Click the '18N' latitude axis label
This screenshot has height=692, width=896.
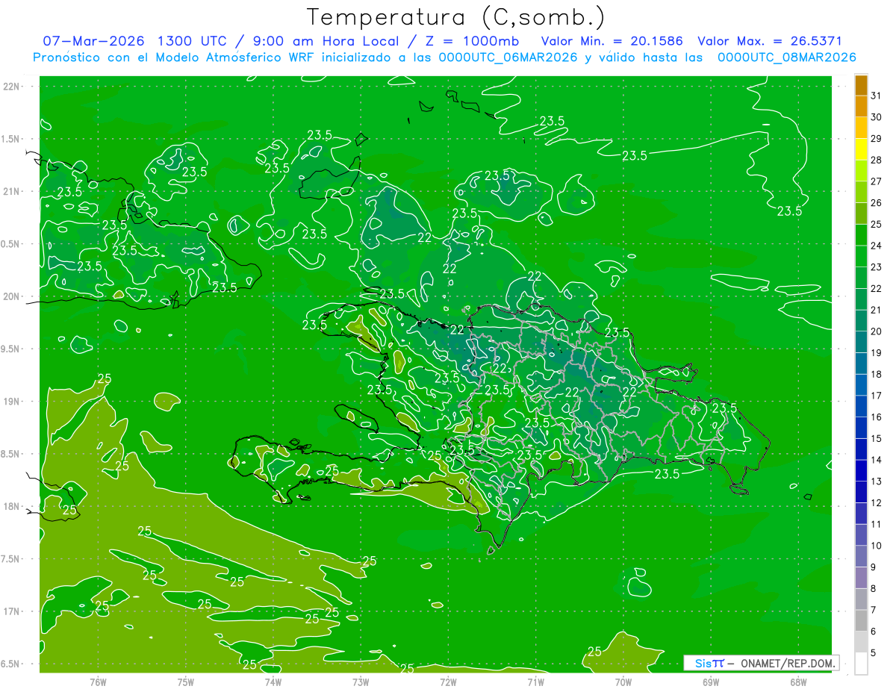[12, 507]
